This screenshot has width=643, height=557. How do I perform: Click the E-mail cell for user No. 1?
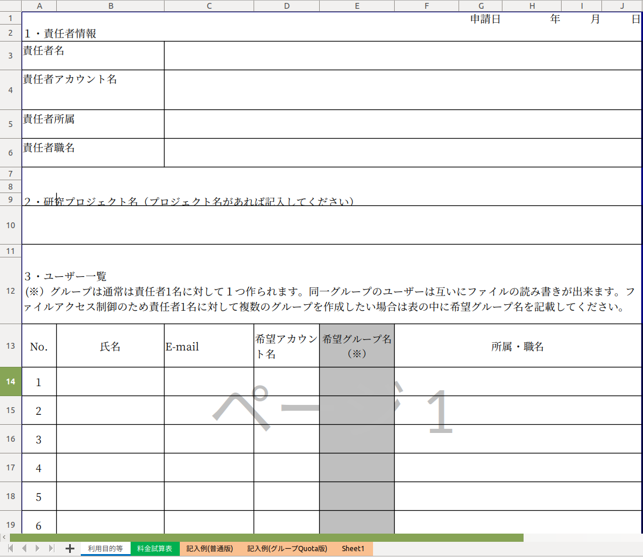point(208,381)
